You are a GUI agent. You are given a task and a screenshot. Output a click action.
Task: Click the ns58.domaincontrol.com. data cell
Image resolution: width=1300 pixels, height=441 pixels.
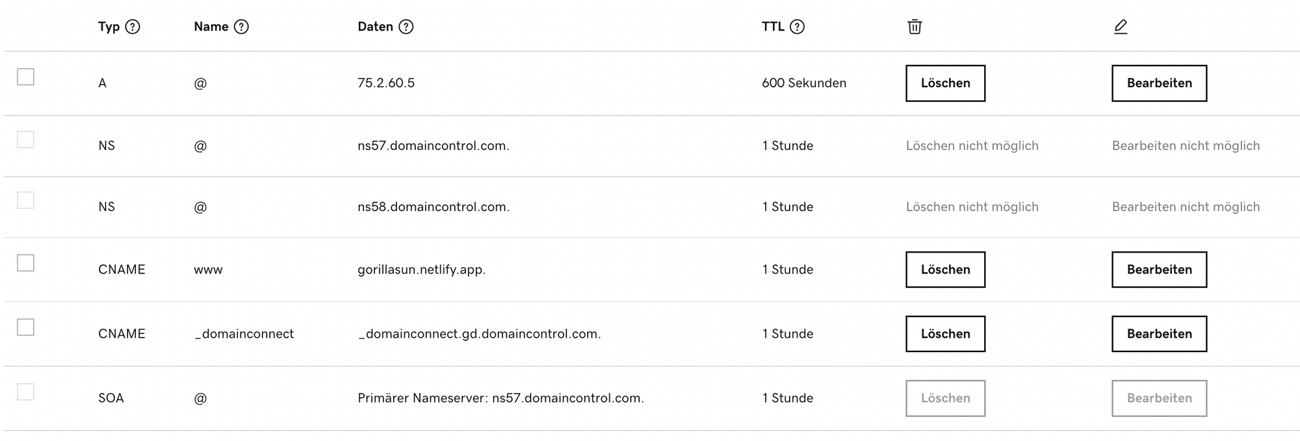click(434, 207)
